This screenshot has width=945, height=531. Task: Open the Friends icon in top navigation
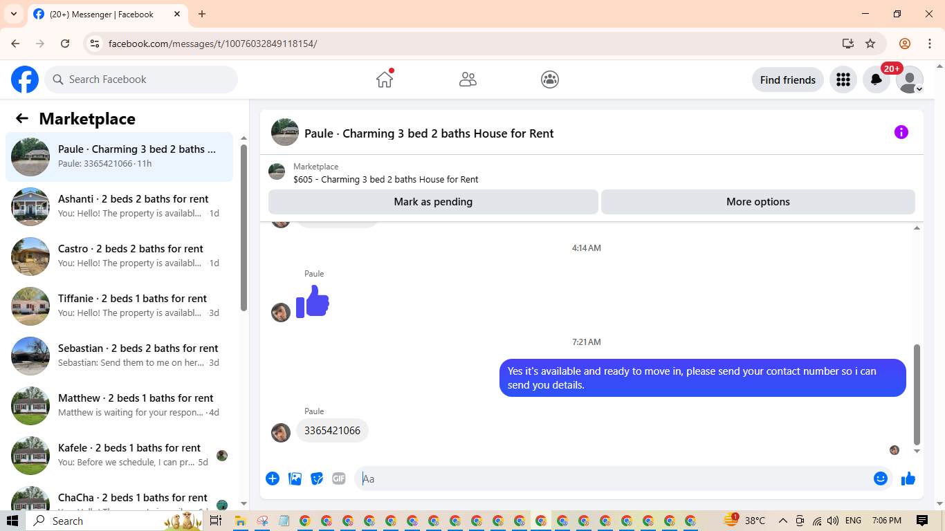click(468, 80)
